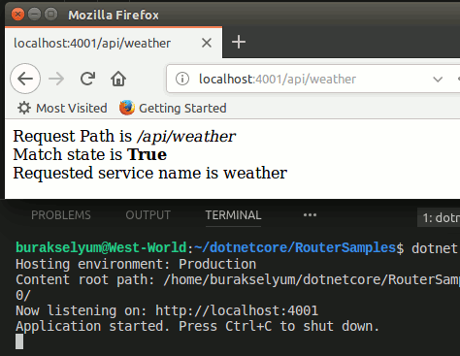Select the localhost:4001/api/weather browser tab

tap(114, 43)
